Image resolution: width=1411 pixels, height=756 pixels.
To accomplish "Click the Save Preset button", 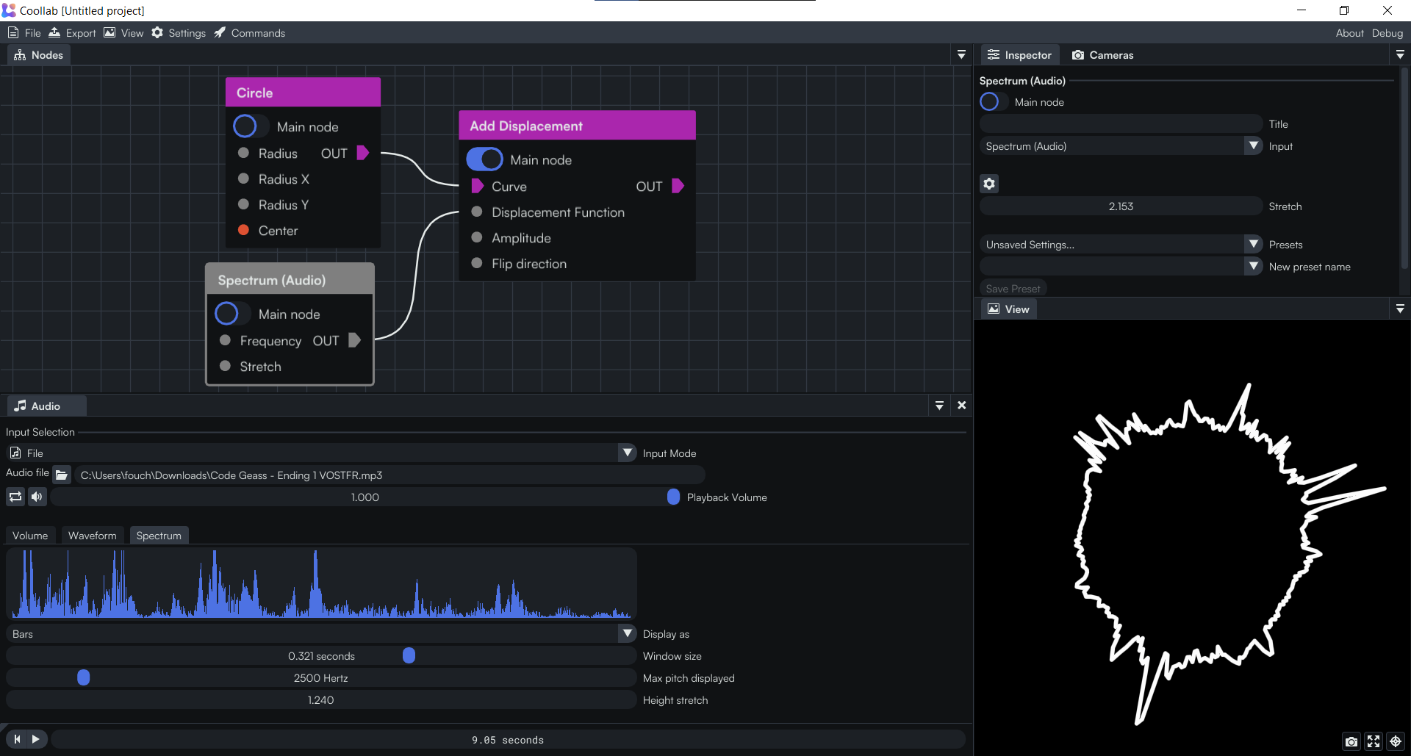I will pos(1013,289).
